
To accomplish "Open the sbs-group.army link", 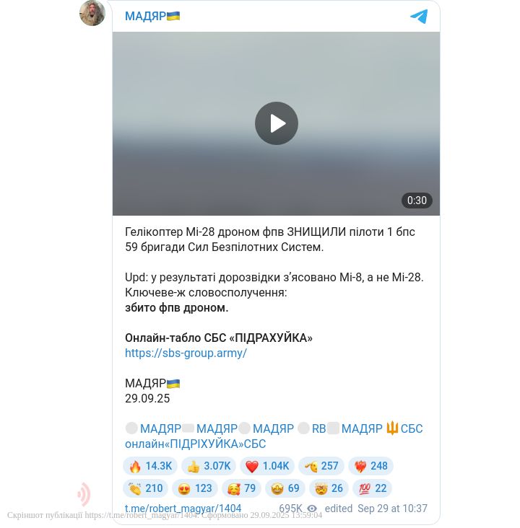I will [186, 353].
